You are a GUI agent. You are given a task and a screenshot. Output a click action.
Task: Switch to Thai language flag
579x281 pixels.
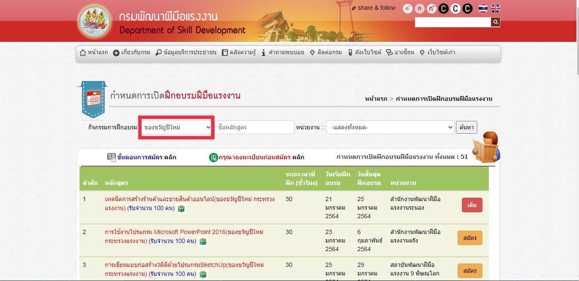coord(483,9)
